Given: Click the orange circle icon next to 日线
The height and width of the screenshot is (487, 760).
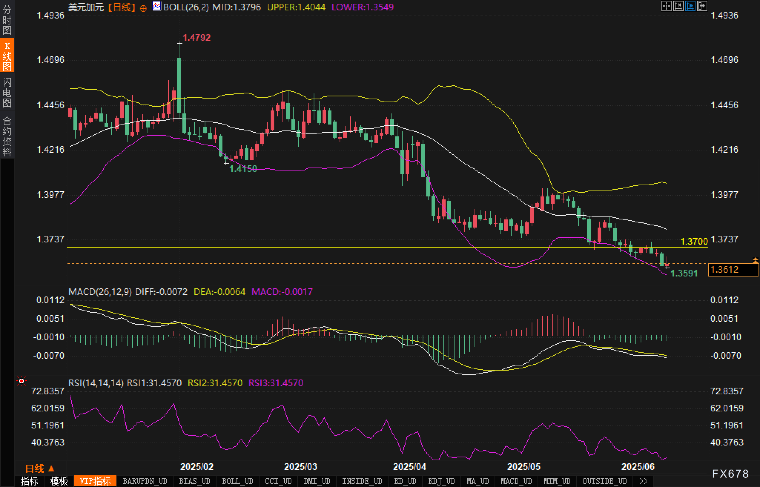Looking at the screenshot, I should point(143,8).
